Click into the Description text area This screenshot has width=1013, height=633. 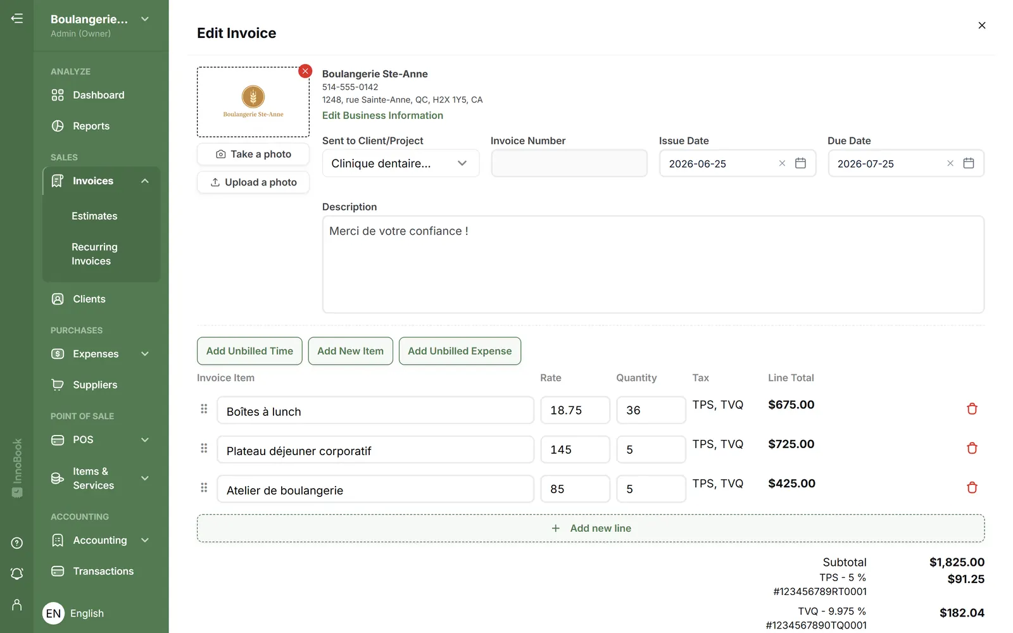click(x=653, y=265)
